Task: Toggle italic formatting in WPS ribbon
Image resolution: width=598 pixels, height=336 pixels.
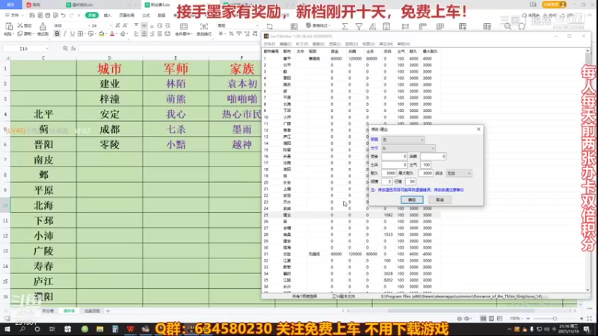Action: coord(65,34)
